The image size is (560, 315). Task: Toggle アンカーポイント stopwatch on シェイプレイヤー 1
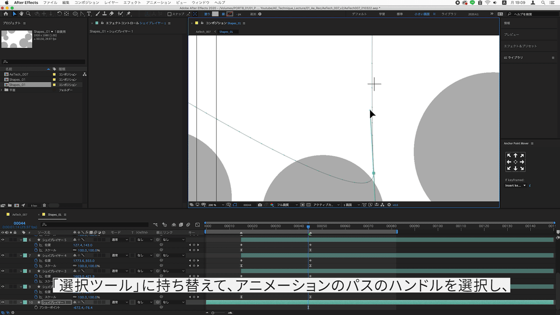pos(35,308)
